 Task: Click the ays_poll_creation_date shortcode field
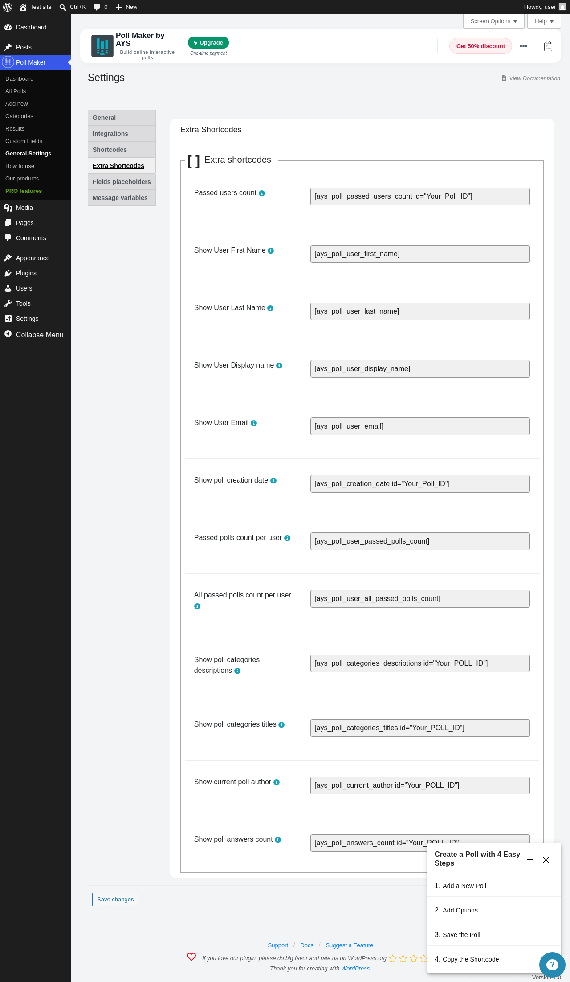tap(420, 484)
